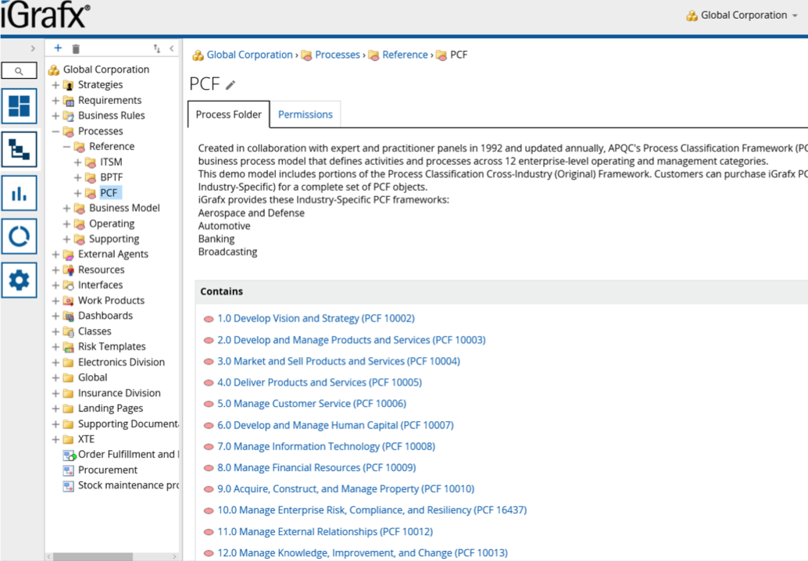808x561 pixels.
Task: Expand the Business Rules tree node
Action: 55,116
